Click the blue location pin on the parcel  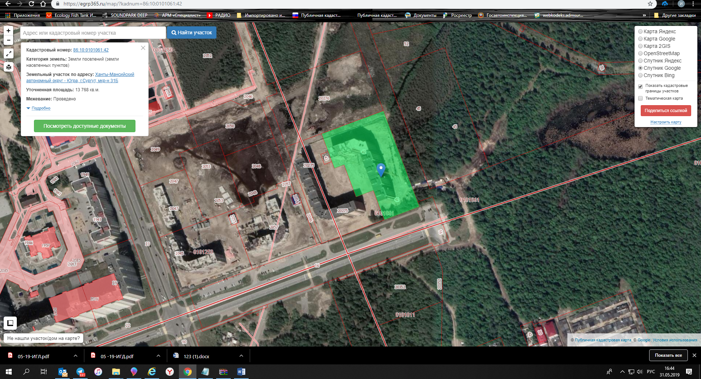380,169
